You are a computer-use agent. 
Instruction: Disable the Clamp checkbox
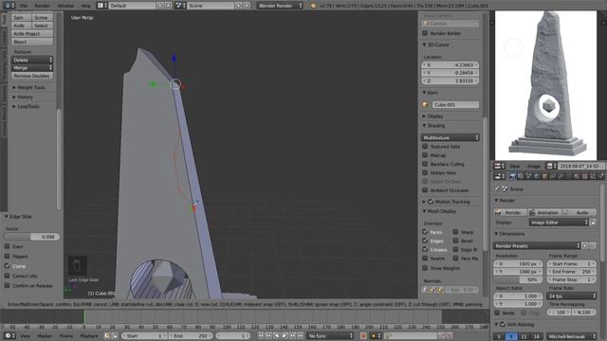pyautogui.click(x=7, y=265)
